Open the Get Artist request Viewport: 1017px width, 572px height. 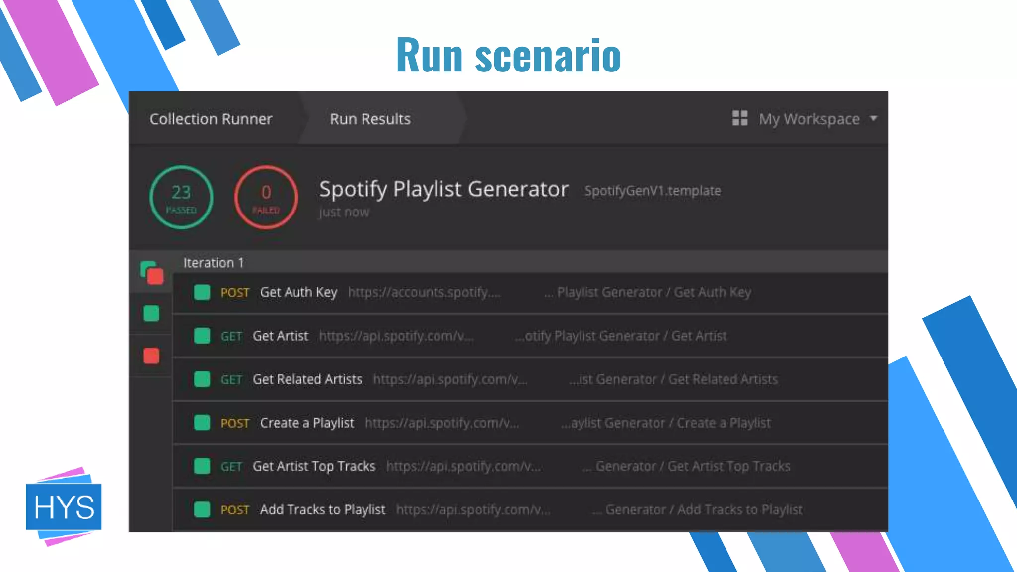[281, 336]
